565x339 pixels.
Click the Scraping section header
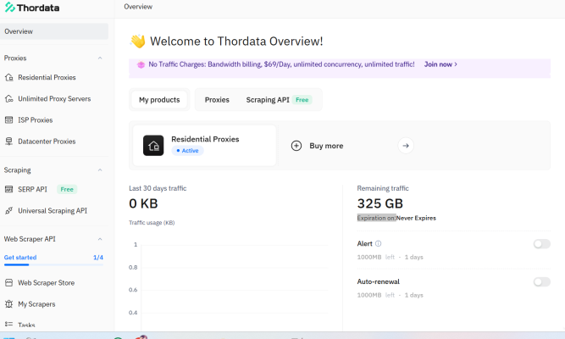(x=17, y=170)
